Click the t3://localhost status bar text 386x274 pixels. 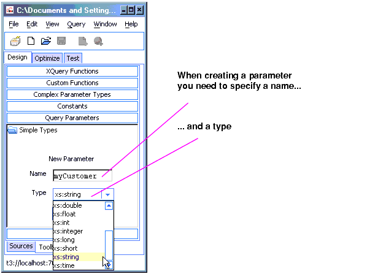click(29, 263)
